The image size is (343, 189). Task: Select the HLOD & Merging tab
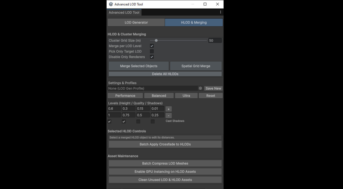[194, 22]
